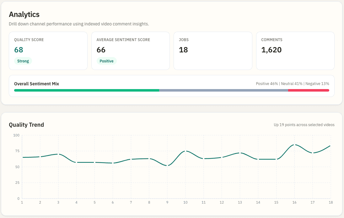The image size is (344, 218).
Task: Click the "Up 19 points" summary text
Action: pyautogui.click(x=304, y=125)
